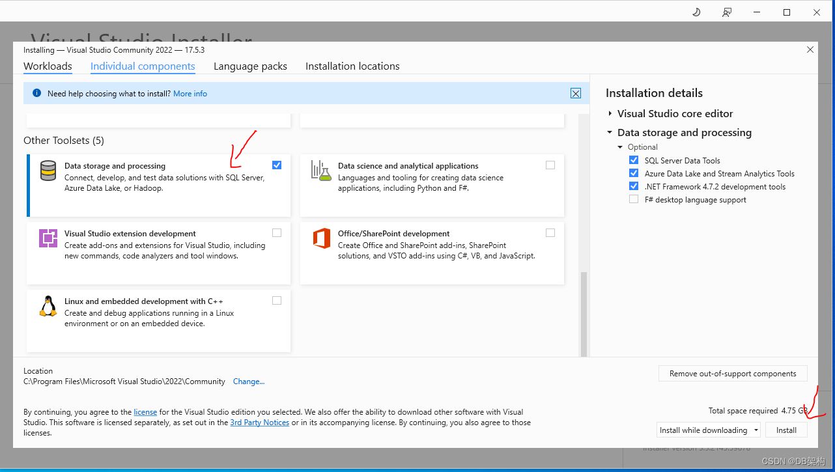Click the Installation details heading
Viewport: 835px width, 472px height.
pyautogui.click(x=654, y=93)
